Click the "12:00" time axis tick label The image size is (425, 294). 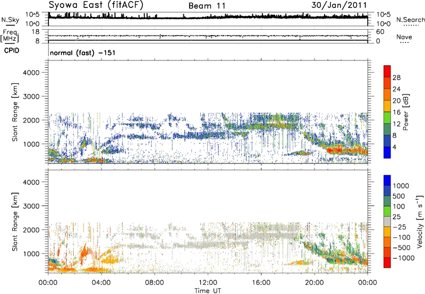(208, 283)
